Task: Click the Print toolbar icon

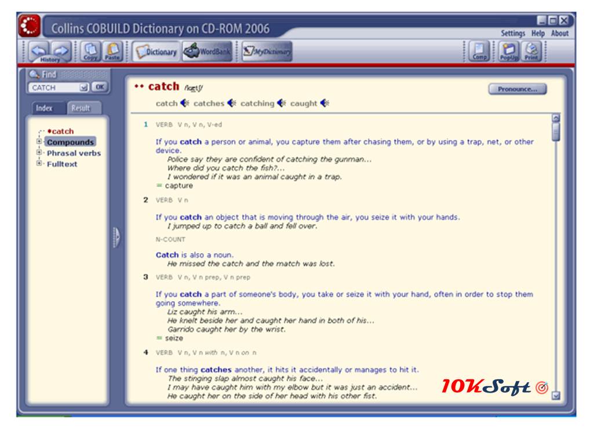Action: point(531,51)
